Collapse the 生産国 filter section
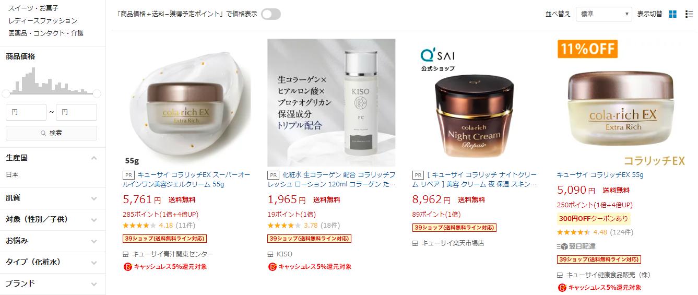The height and width of the screenshot is (295, 698). click(94, 158)
